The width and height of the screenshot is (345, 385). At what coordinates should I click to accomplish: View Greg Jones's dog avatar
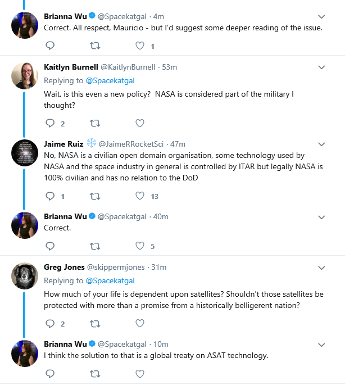click(25, 276)
